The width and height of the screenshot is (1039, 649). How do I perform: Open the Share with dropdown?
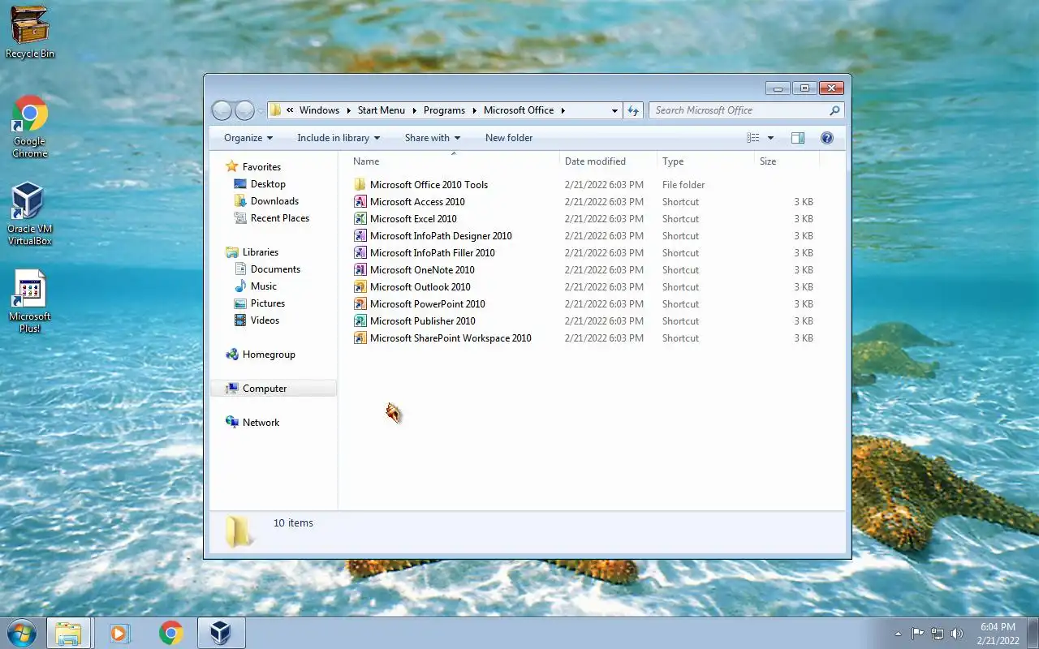433,138
